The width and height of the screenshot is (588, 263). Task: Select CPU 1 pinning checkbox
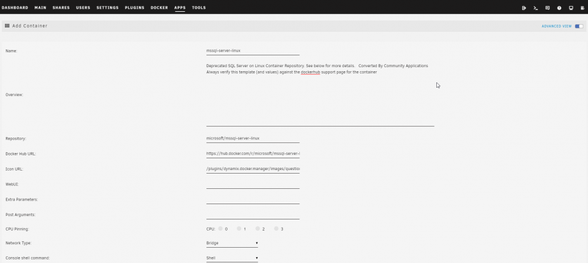point(239,228)
